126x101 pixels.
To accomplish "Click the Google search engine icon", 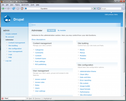I will click(x=99, y=9).
